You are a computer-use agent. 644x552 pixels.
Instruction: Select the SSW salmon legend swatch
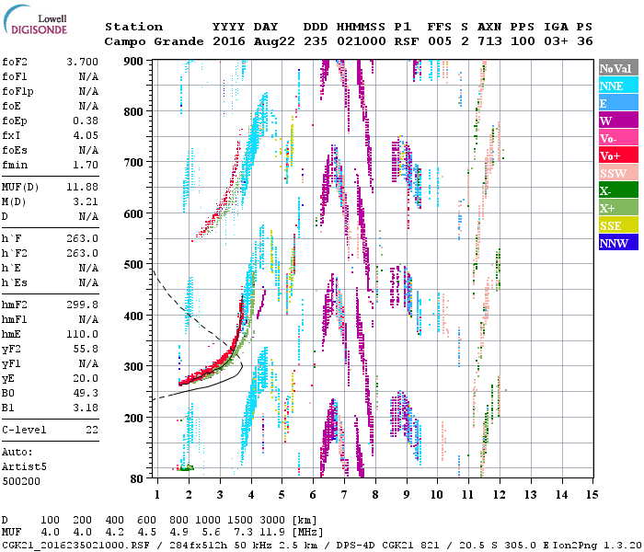point(618,173)
